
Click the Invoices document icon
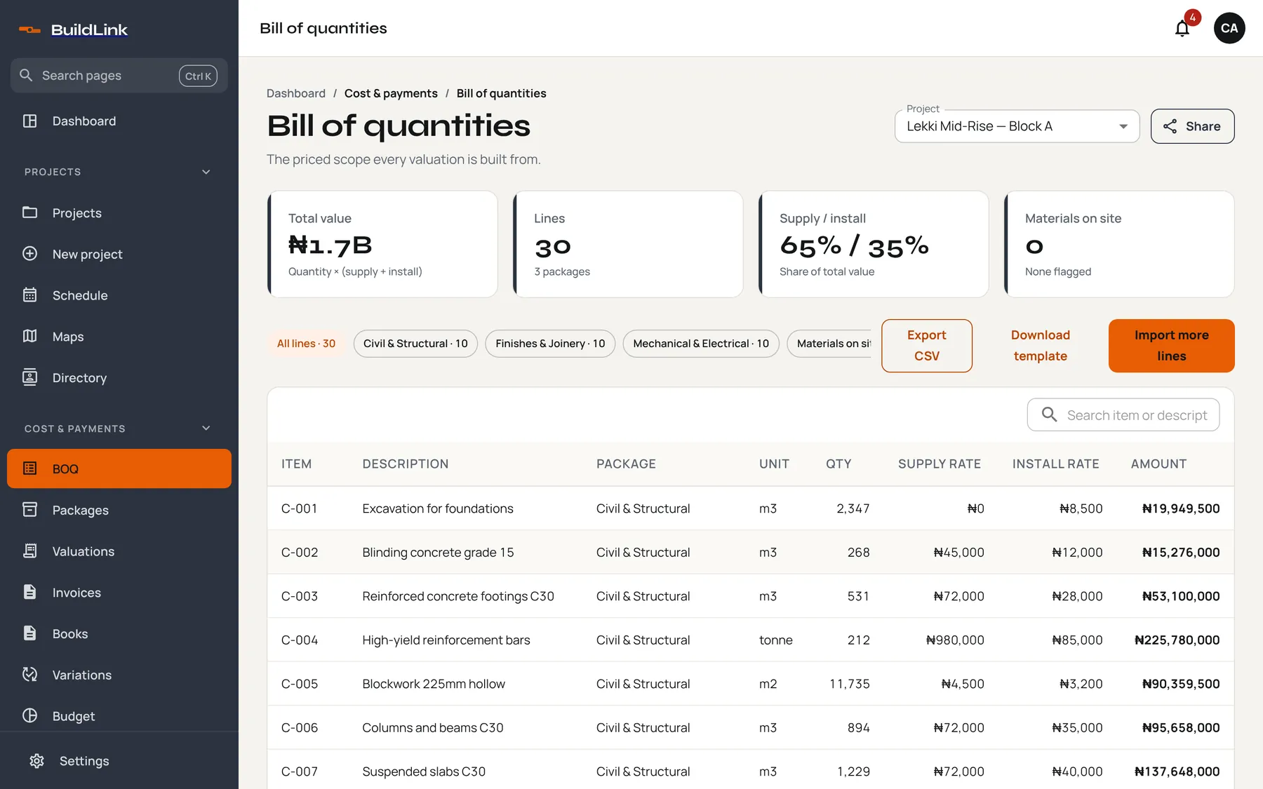coord(29,593)
